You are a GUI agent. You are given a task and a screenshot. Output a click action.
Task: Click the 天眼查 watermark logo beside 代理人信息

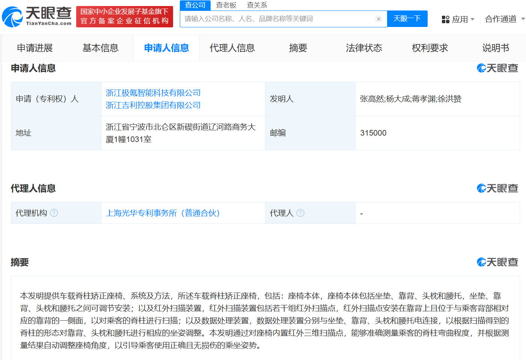[x=497, y=188]
